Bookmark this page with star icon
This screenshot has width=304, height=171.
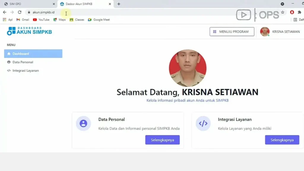coord(283,12)
